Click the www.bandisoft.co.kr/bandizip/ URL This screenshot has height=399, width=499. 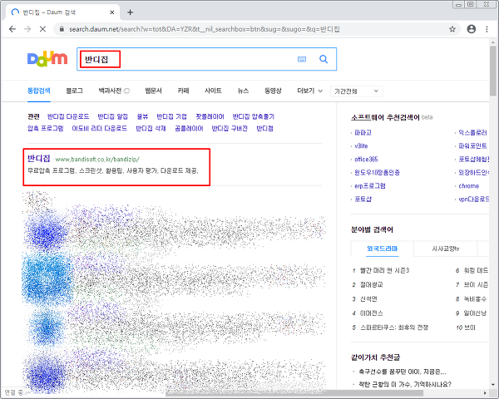tap(97, 159)
